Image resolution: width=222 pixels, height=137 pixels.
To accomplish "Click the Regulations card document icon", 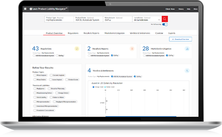I will point(77,49).
